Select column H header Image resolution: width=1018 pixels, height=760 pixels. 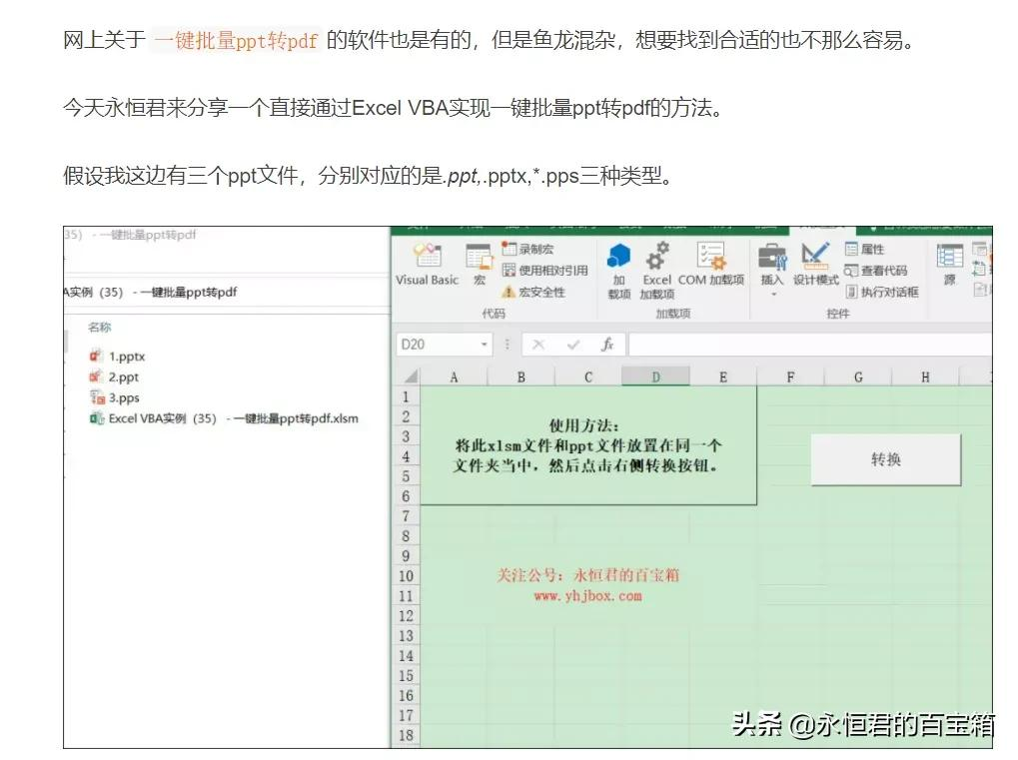pos(925,378)
